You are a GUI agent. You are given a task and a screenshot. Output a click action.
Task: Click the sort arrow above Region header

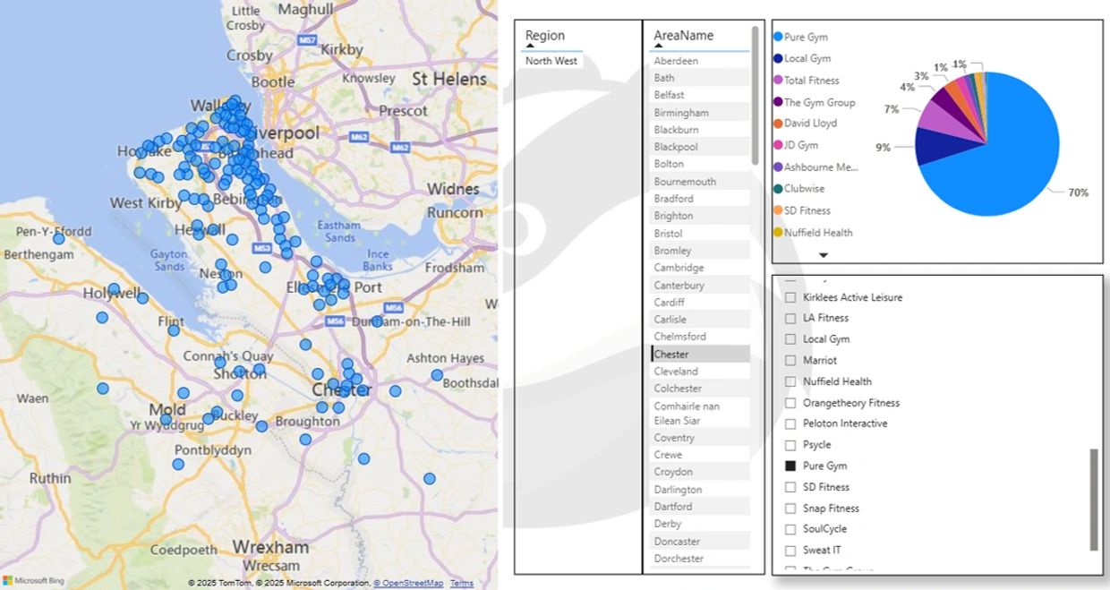530,46
